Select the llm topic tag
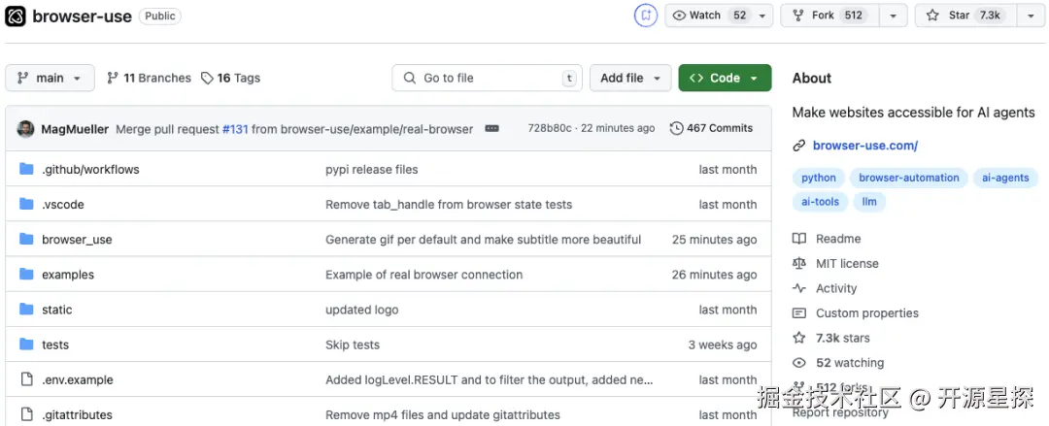The image size is (1049, 426). tap(869, 201)
